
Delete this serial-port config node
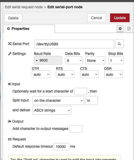point(13,18)
